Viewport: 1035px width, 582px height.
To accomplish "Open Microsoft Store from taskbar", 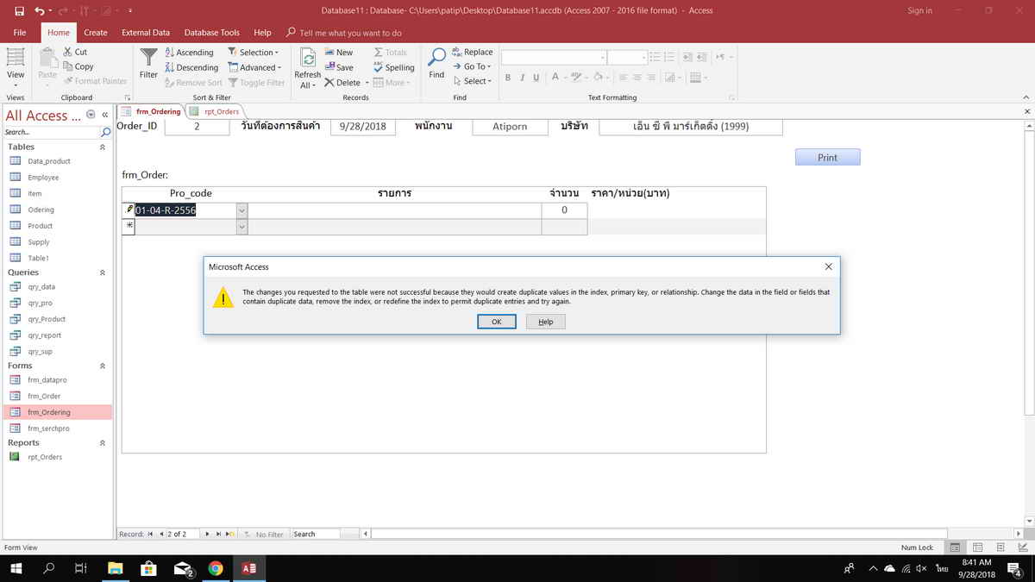I will click(148, 568).
